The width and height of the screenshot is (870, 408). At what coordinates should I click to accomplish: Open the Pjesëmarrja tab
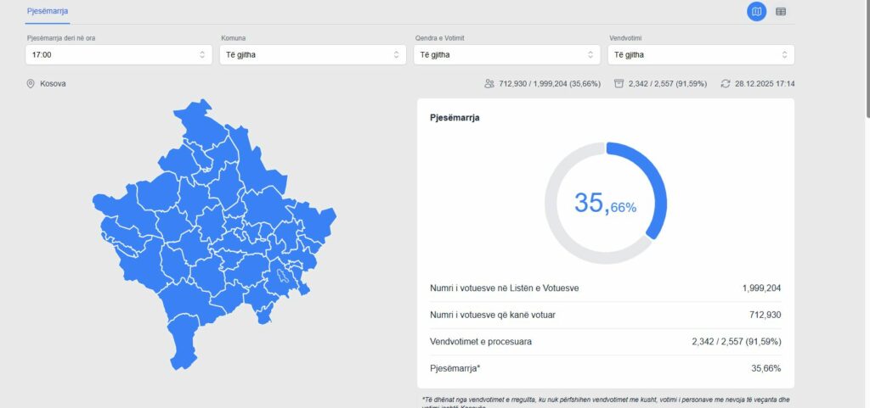pyautogui.click(x=48, y=10)
